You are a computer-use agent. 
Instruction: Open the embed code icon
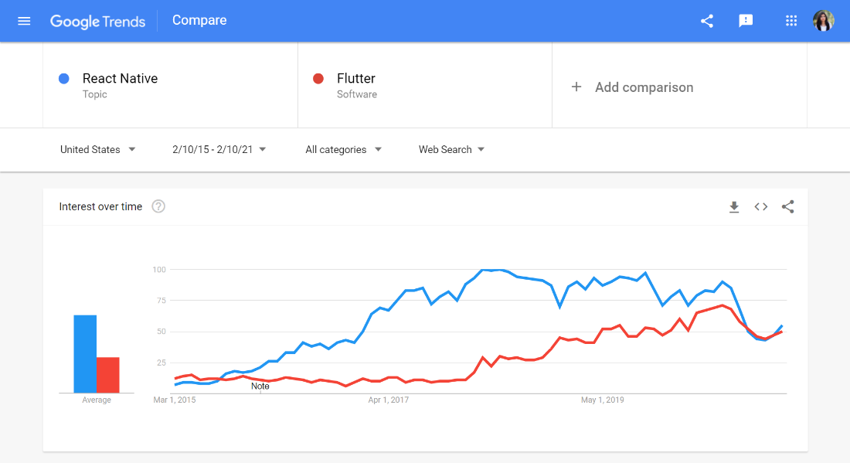[x=761, y=206]
